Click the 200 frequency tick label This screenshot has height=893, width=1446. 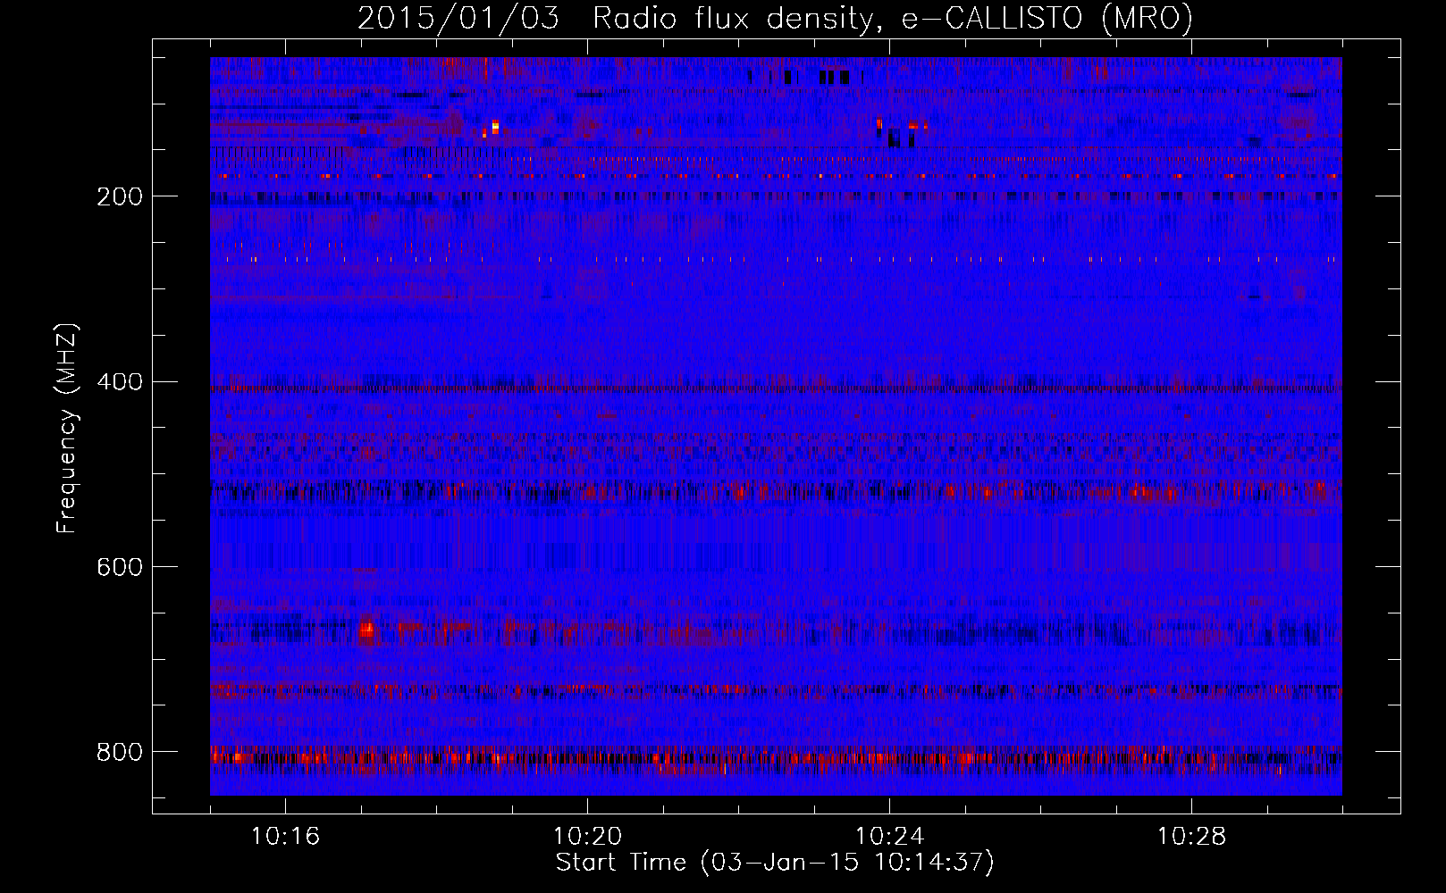120,196
